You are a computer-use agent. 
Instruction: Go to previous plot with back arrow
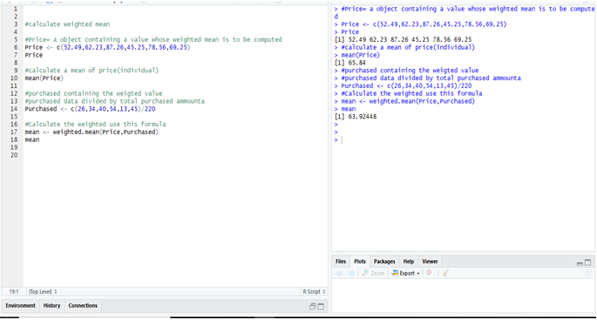(340, 273)
